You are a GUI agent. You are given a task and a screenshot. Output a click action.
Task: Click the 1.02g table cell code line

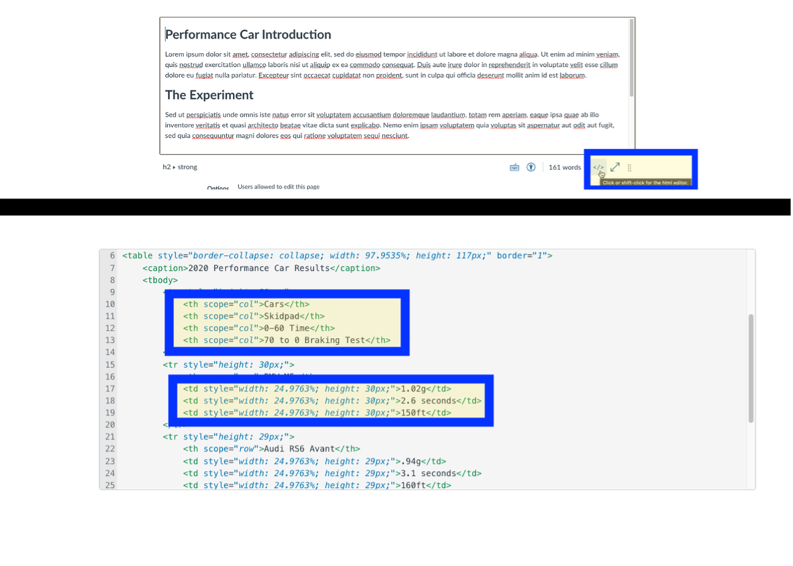317,389
